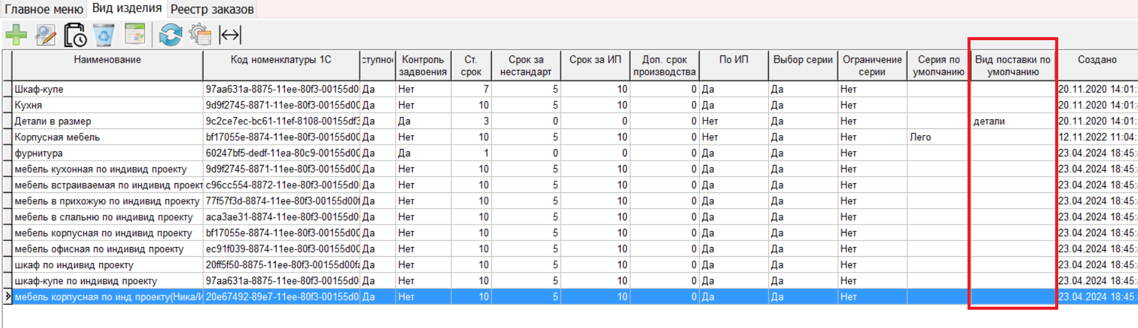Select the Детали в размер row
Image resolution: width=1138 pixels, height=328 pixels.
pyautogui.click(x=53, y=121)
